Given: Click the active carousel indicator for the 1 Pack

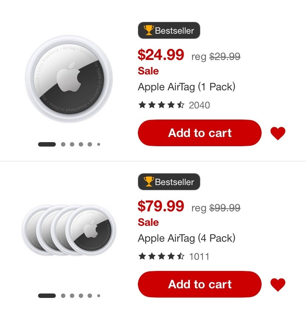Looking at the screenshot, I should click(x=47, y=144).
